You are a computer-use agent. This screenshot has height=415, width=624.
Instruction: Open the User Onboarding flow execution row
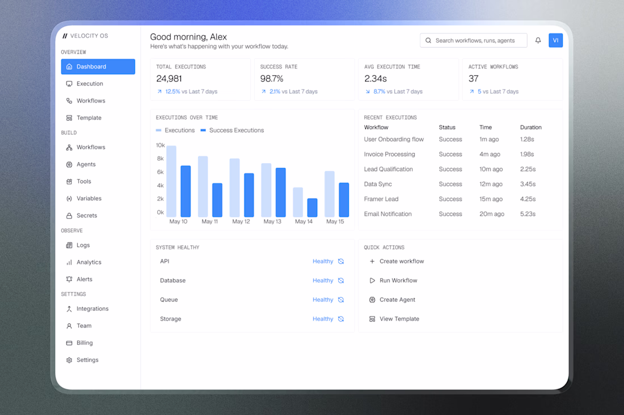(x=461, y=139)
